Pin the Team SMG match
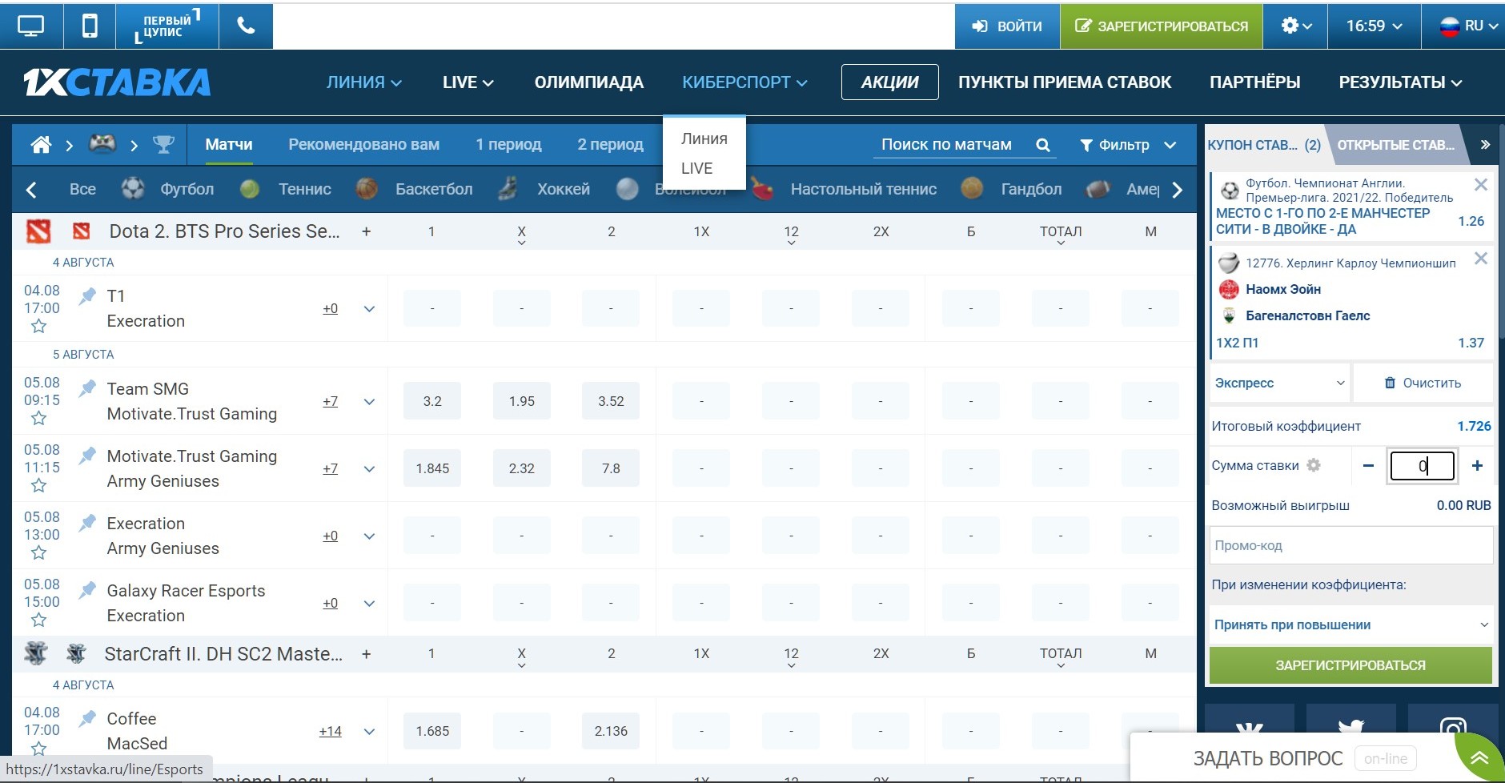The width and height of the screenshot is (1505, 783). pos(87,389)
